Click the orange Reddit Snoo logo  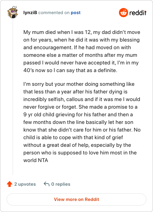[x=124, y=13]
